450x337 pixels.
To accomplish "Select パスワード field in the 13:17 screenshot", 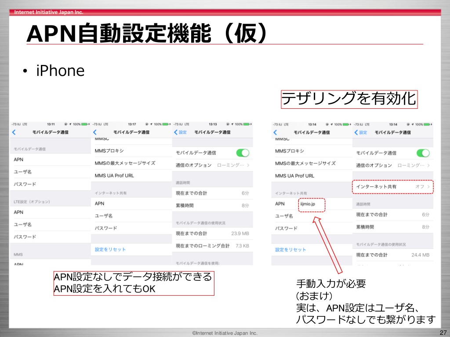I will [131, 228].
